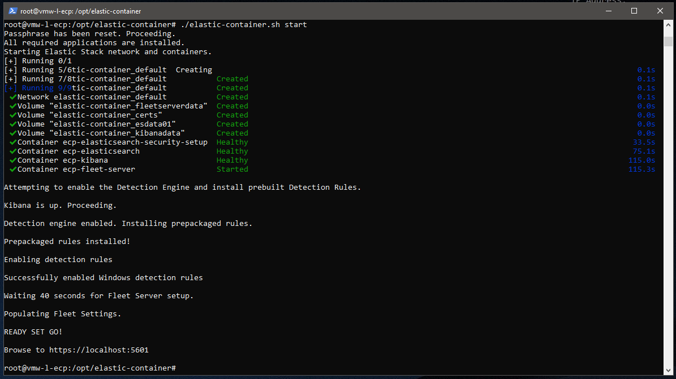Click checkmark beside Volume elastic-container_certs
This screenshot has width=676, height=379.
(12, 115)
